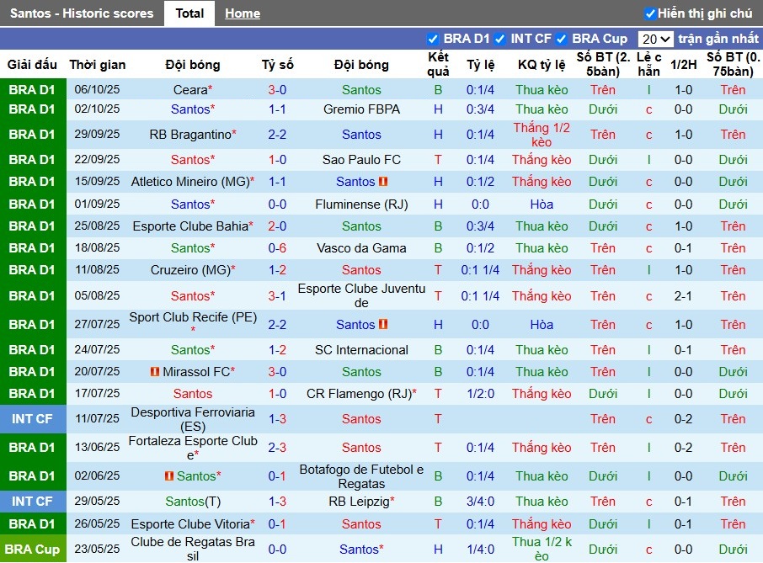Toggle the INT CF filter checkbox

point(500,39)
